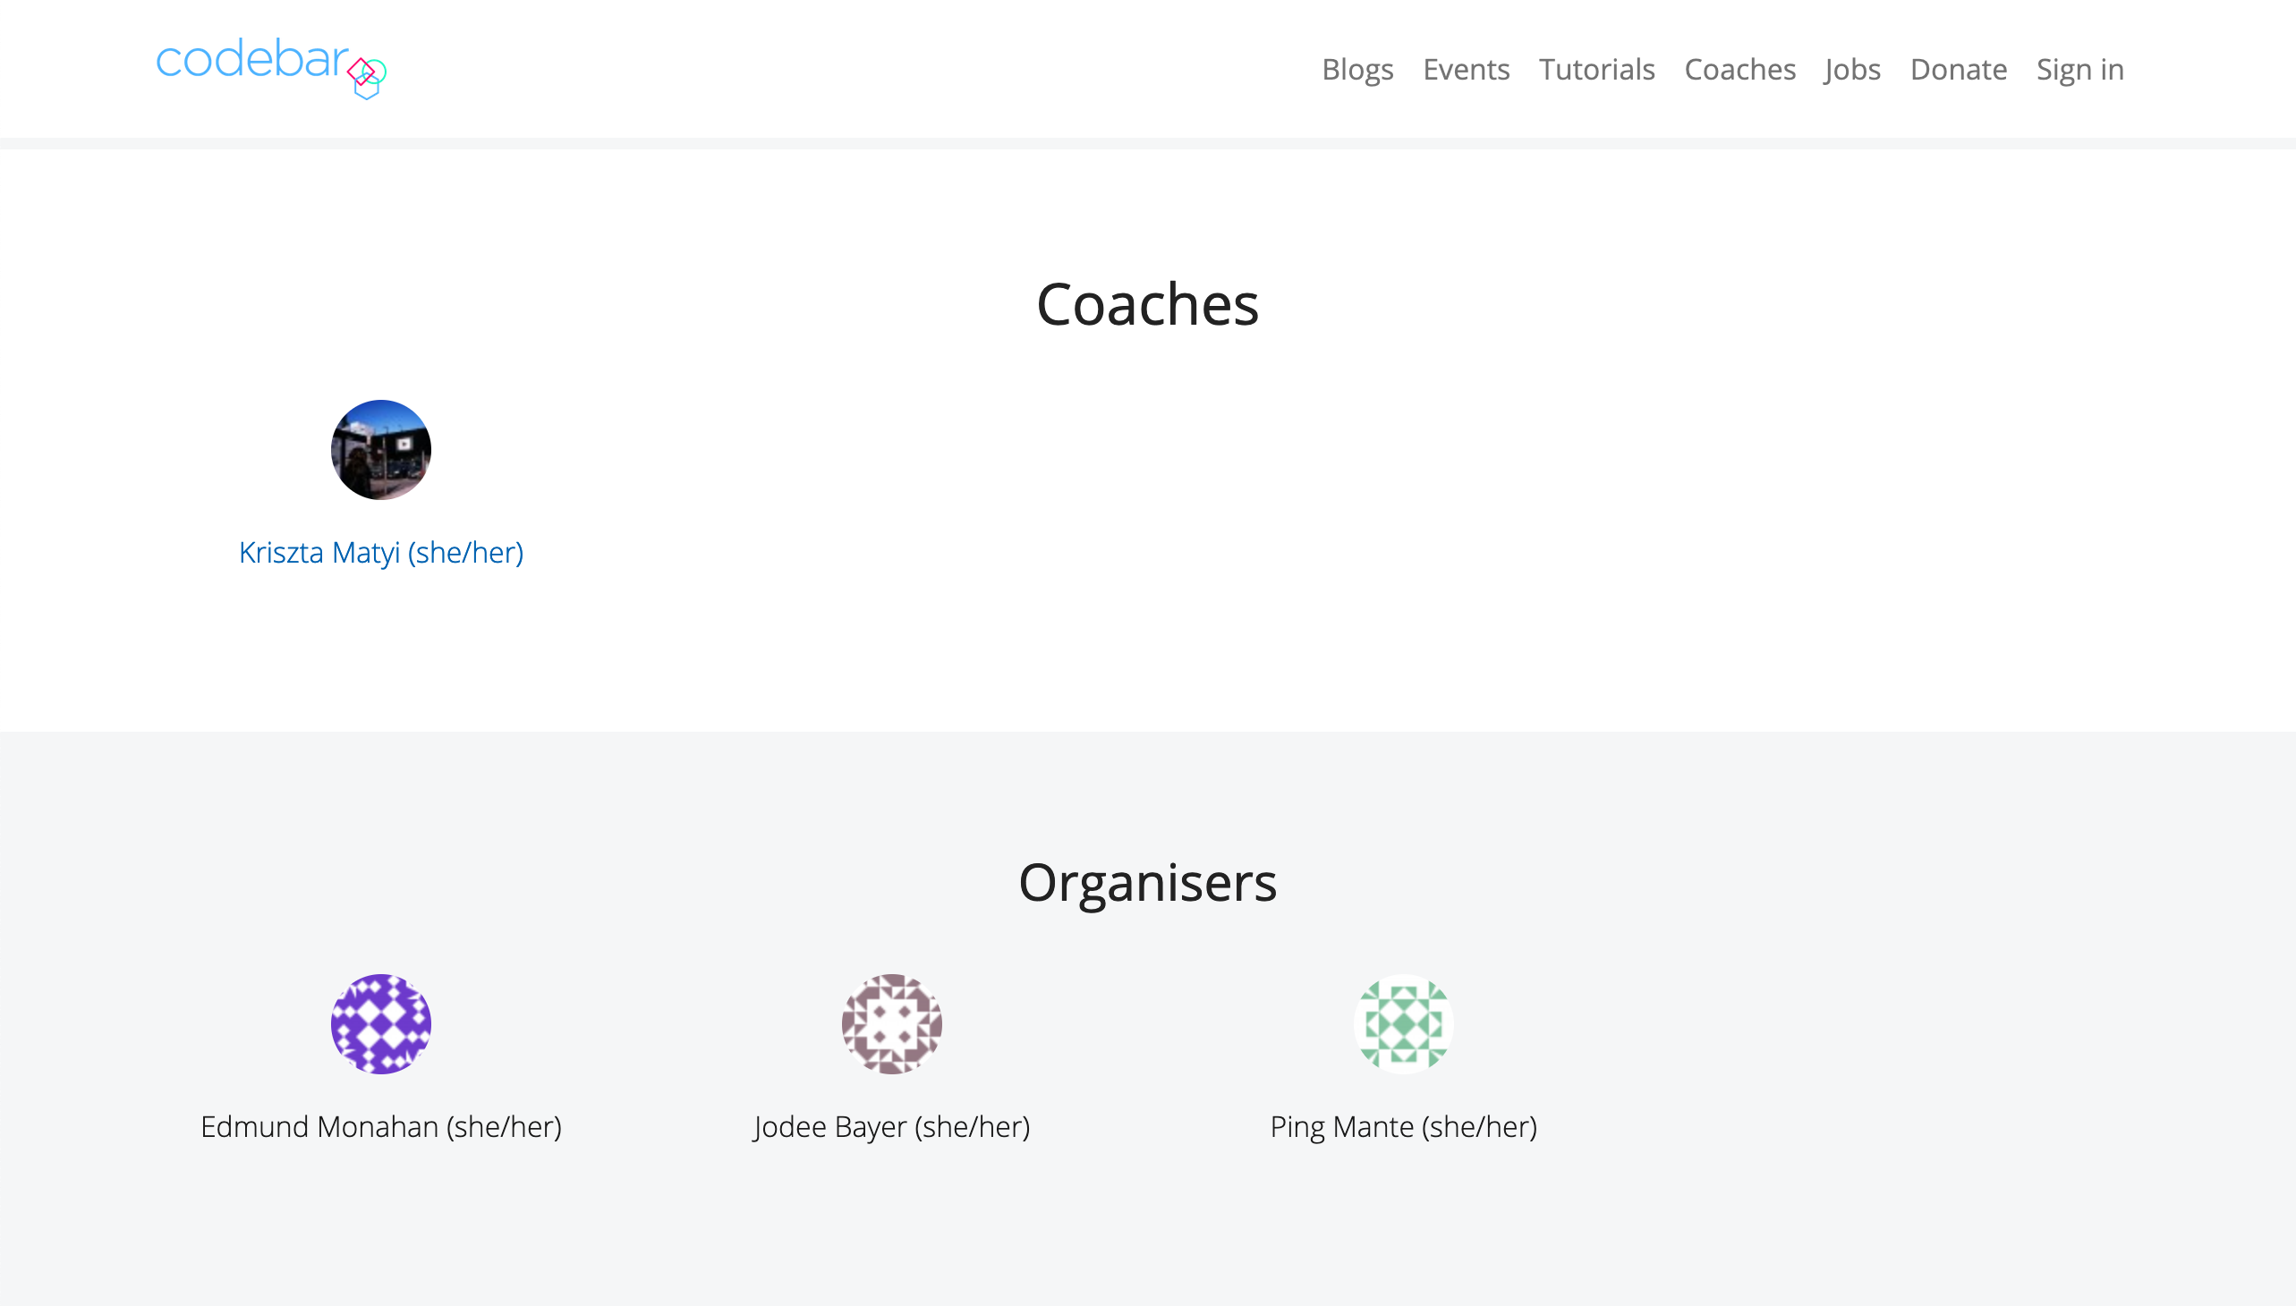Open Tutorials from the navigation bar
2296x1306 pixels.
tap(1596, 69)
